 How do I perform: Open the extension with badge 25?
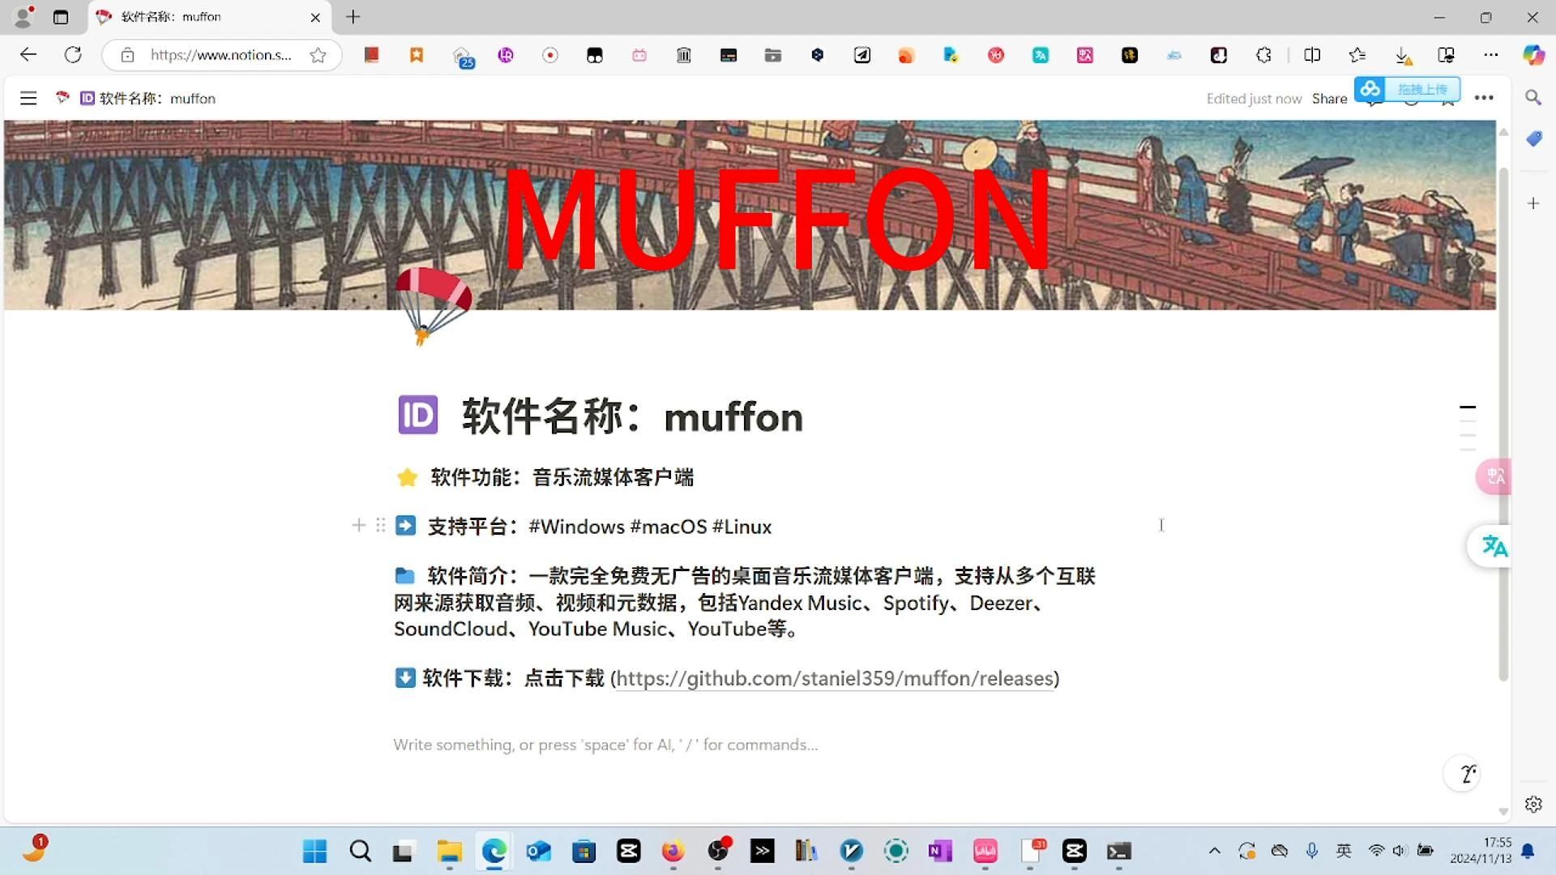pyautogui.click(x=462, y=57)
